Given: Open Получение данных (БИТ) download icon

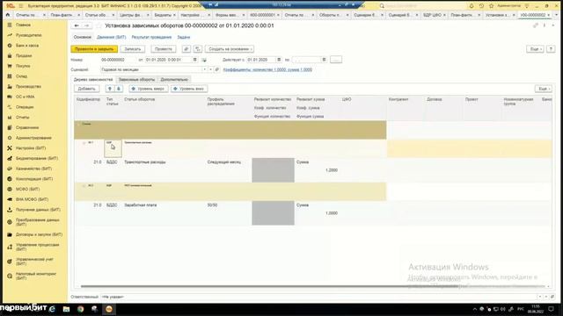Looking at the screenshot, I should point(10,210).
